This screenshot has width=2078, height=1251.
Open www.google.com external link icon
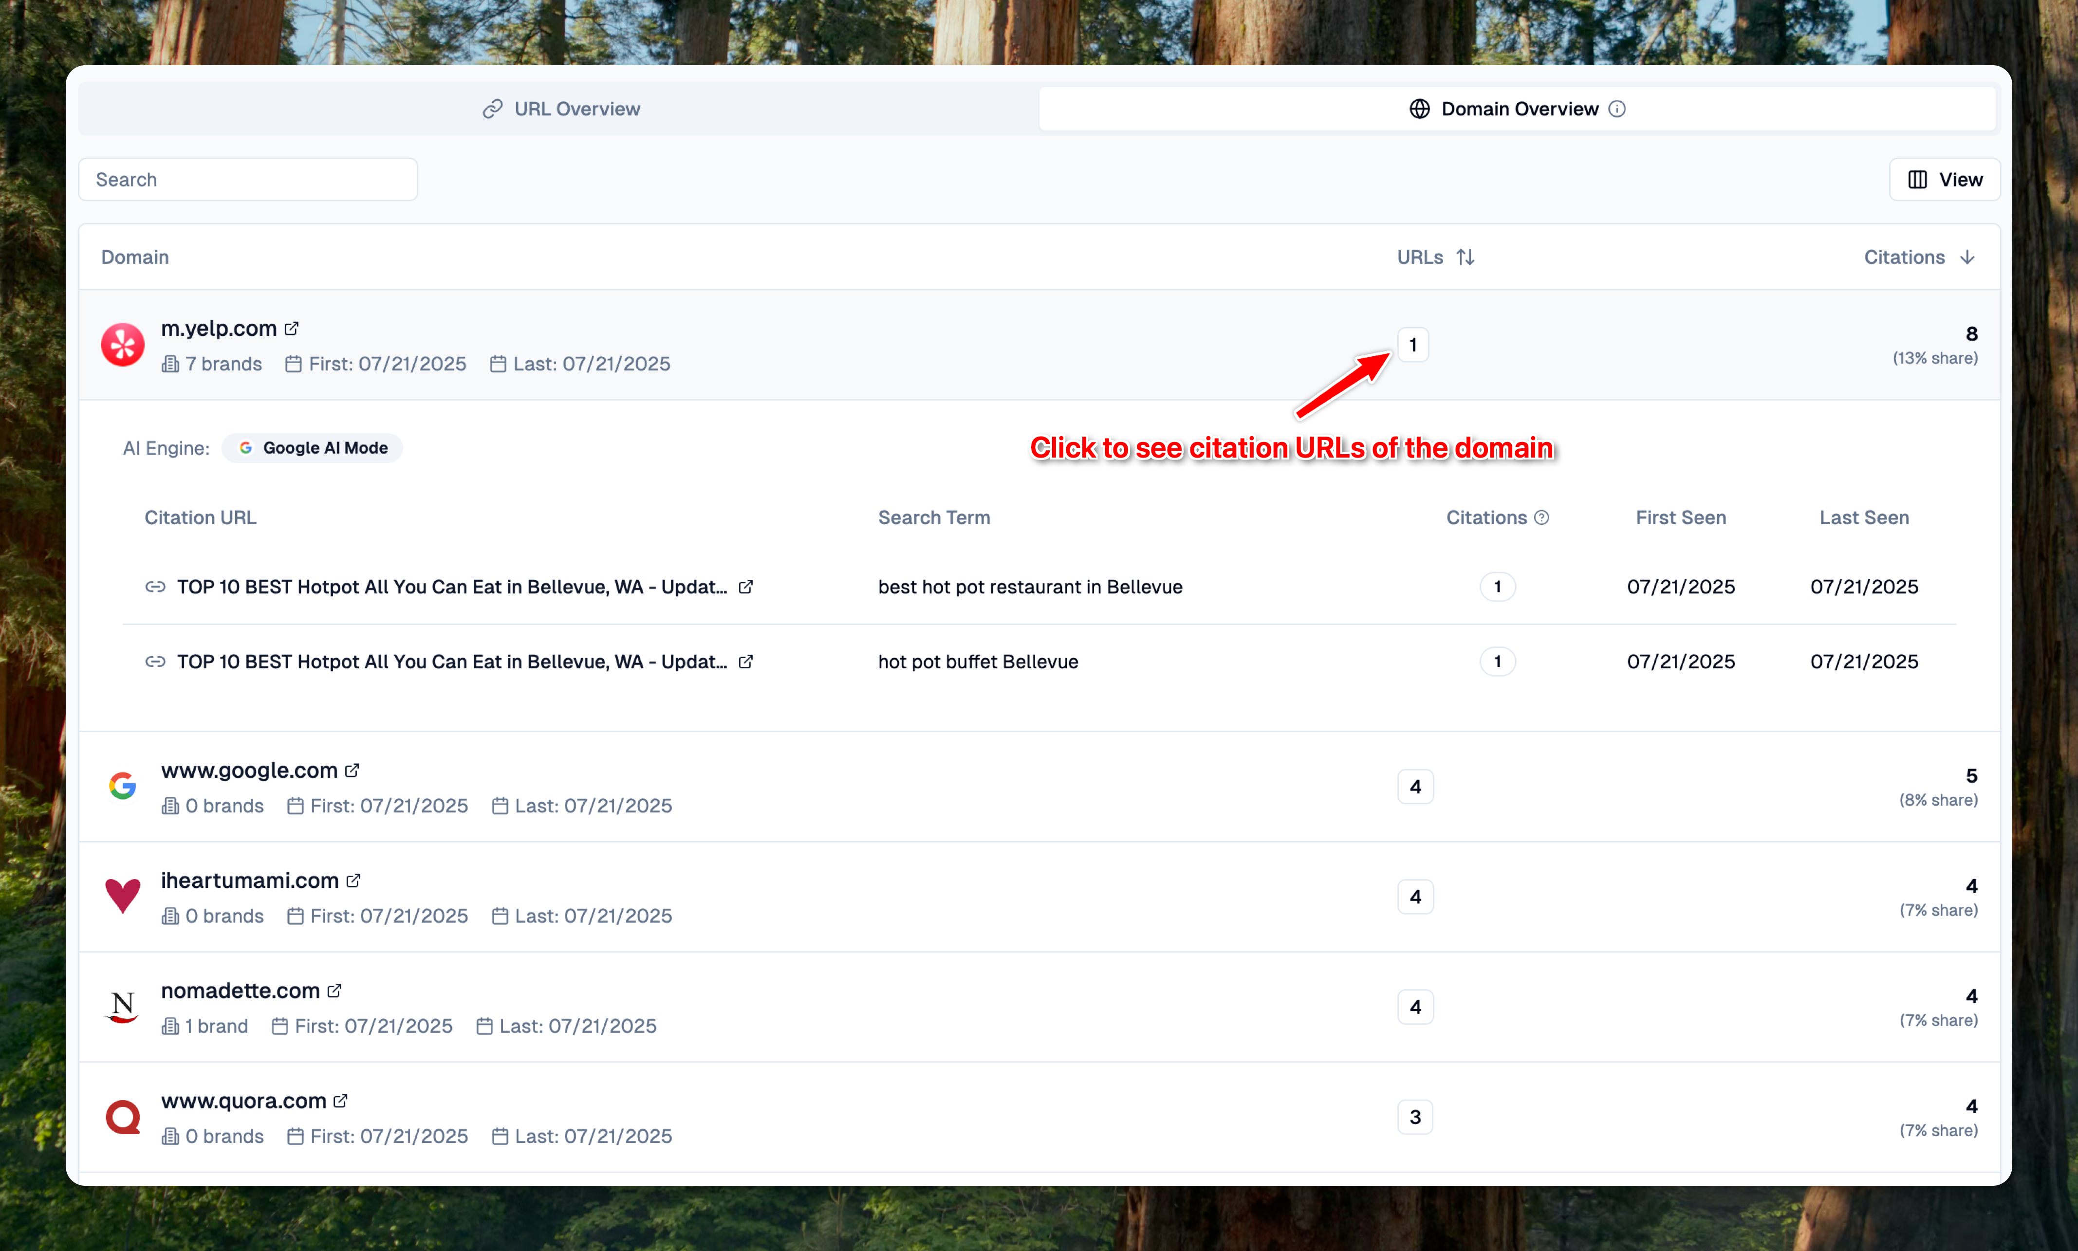pyautogui.click(x=353, y=771)
